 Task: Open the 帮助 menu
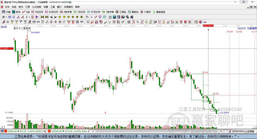77,7
